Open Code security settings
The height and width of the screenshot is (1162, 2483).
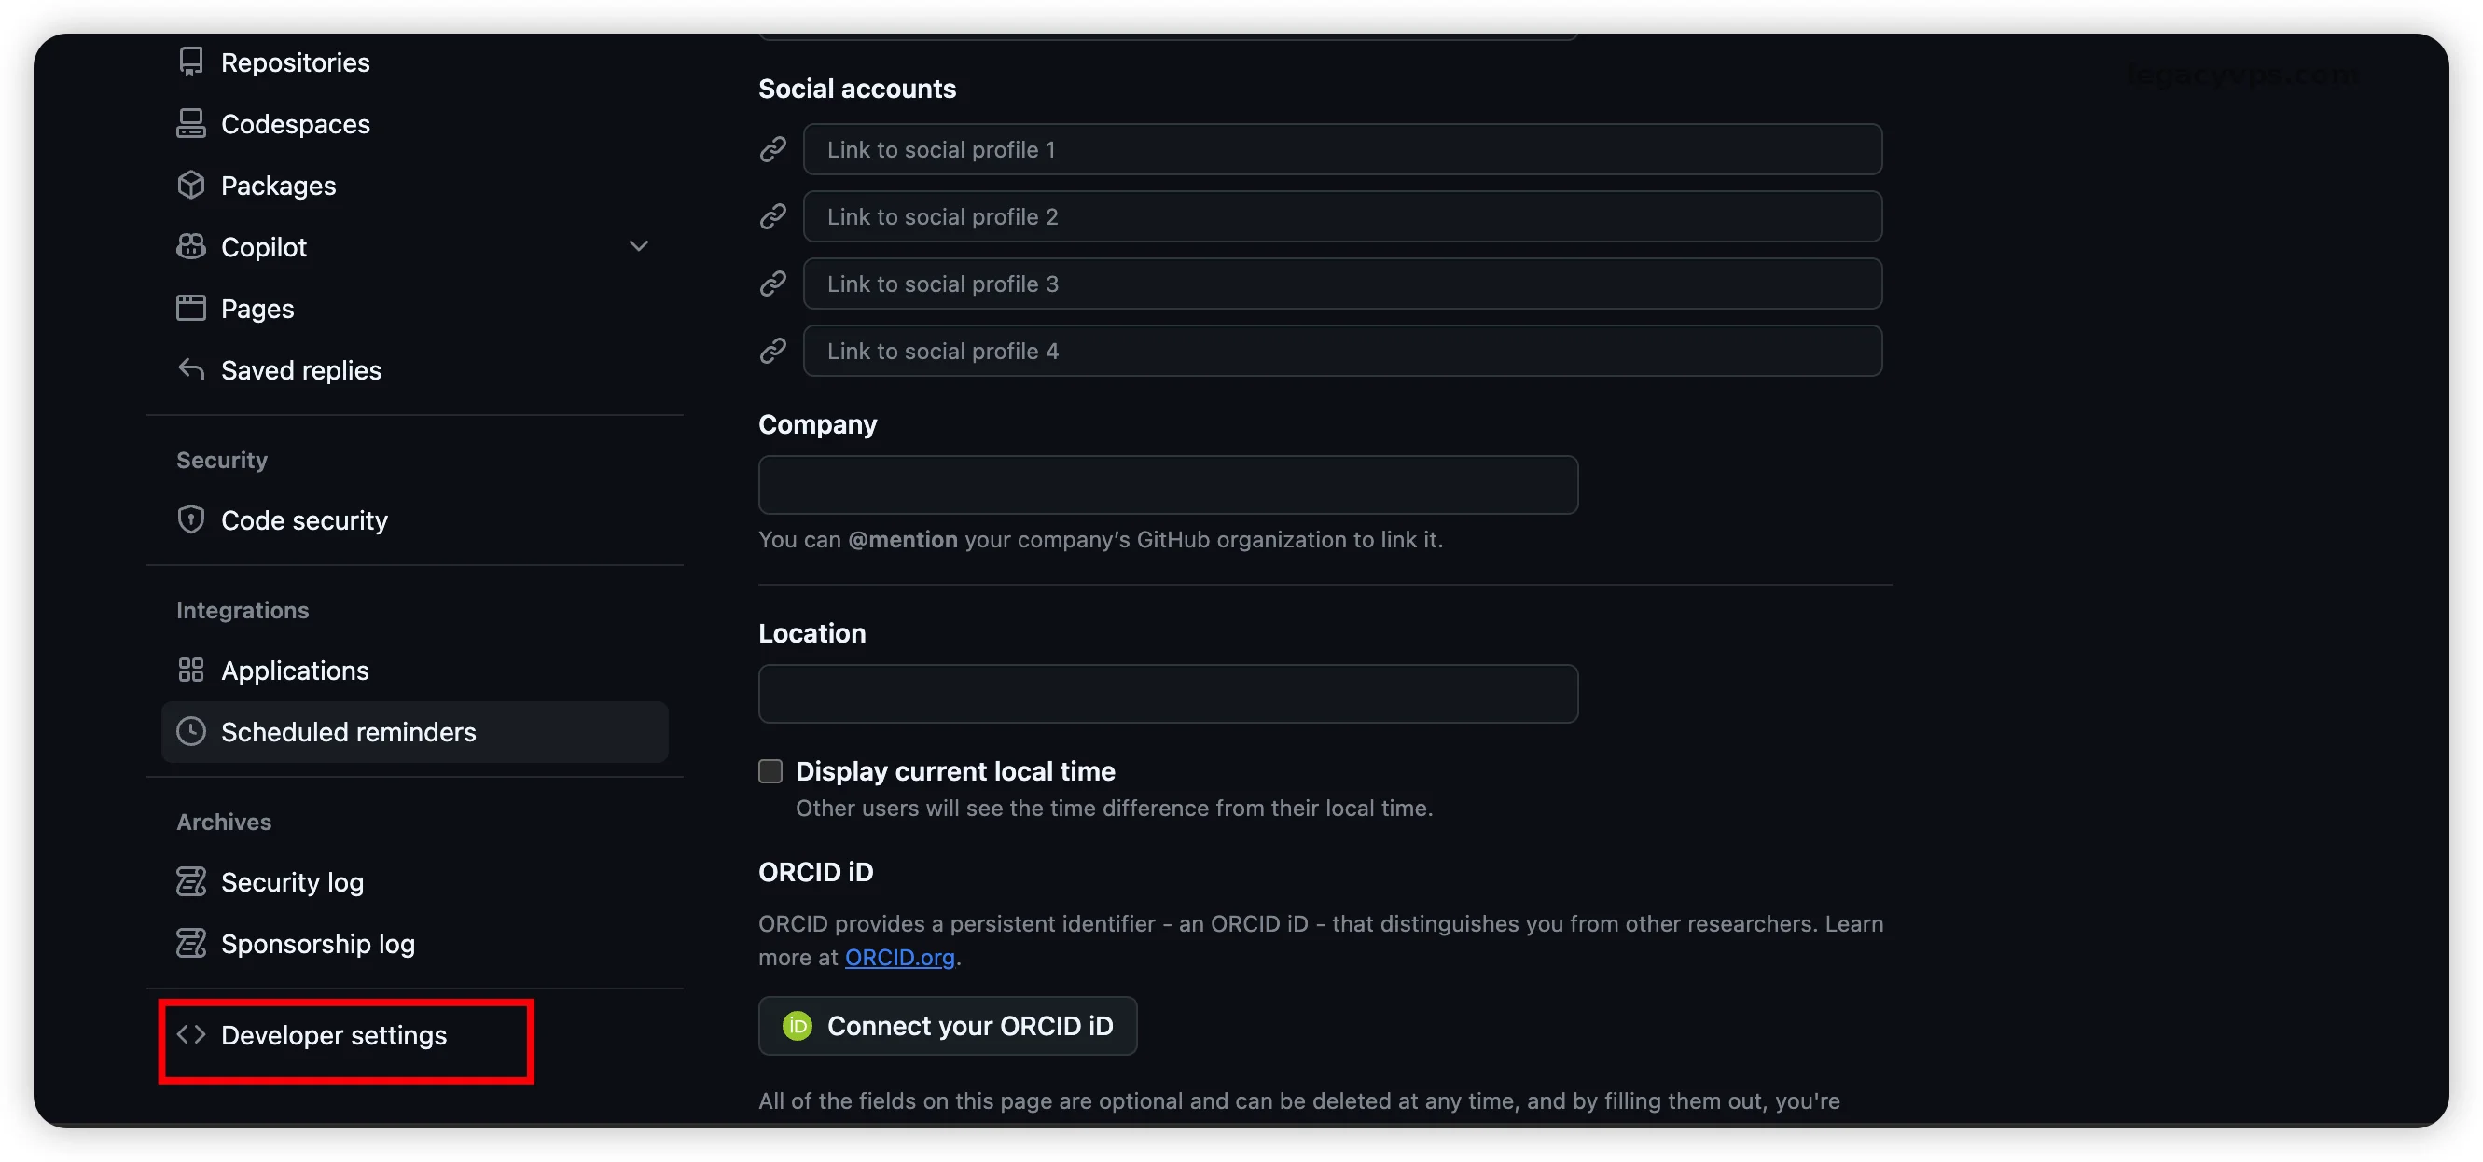point(414,520)
